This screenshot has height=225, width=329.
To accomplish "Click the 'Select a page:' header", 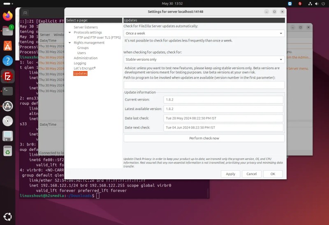I will pos(94,20).
